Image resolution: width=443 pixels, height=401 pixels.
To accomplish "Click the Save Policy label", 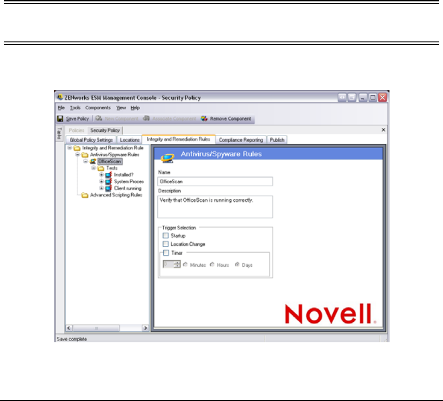I will coord(77,119).
